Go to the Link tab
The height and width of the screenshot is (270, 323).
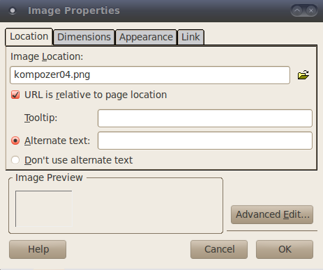190,37
